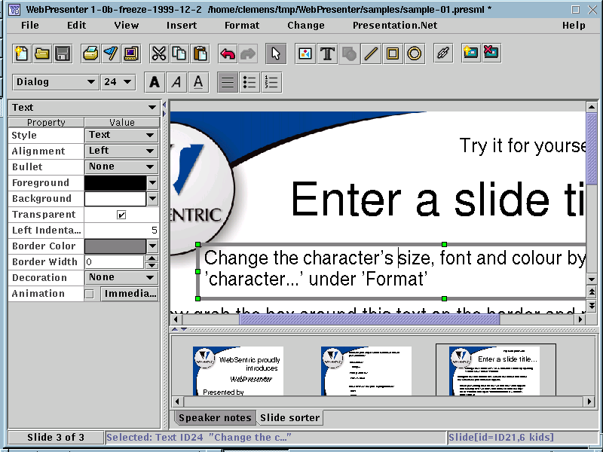Click the Paste clipboard icon
Image resolution: width=603 pixels, height=452 pixels.
[x=200, y=53]
